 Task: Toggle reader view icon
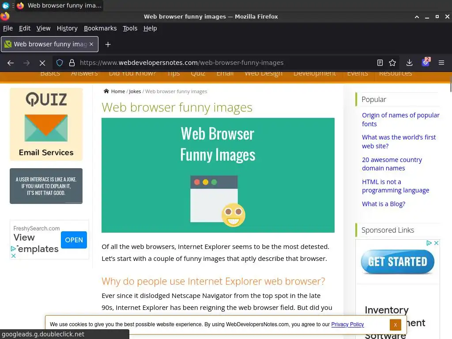(380, 63)
